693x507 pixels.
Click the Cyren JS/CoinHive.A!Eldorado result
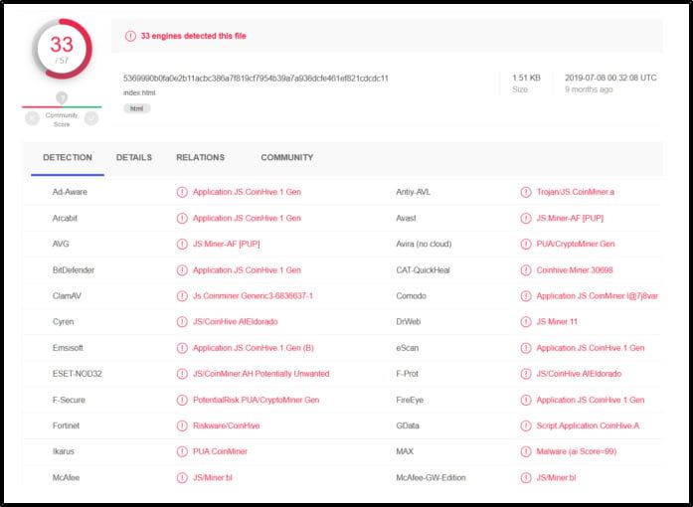[235, 322]
